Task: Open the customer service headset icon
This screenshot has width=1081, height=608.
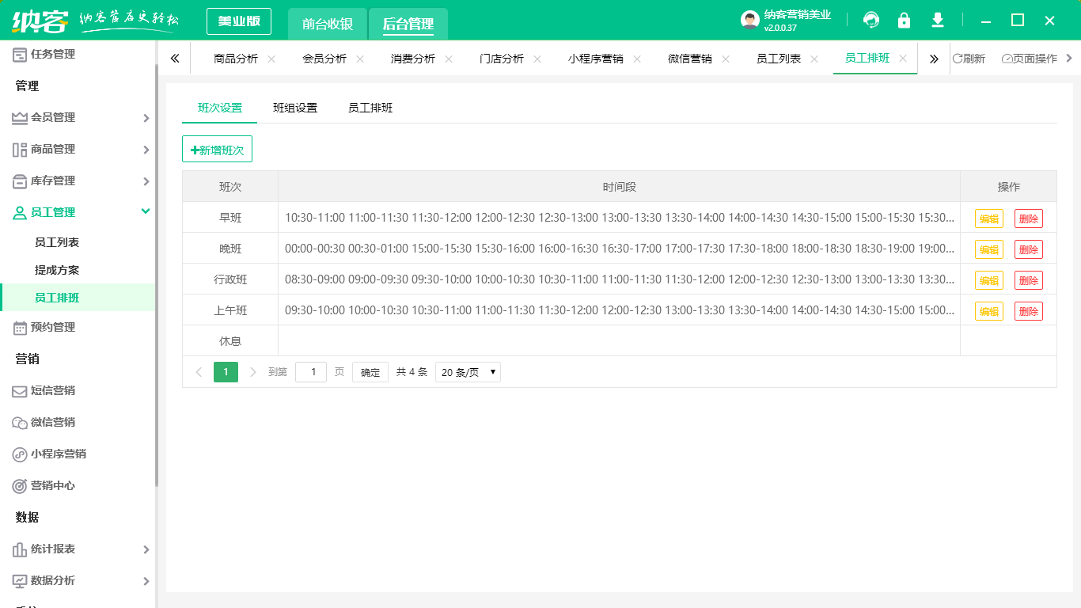Action: pos(870,20)
